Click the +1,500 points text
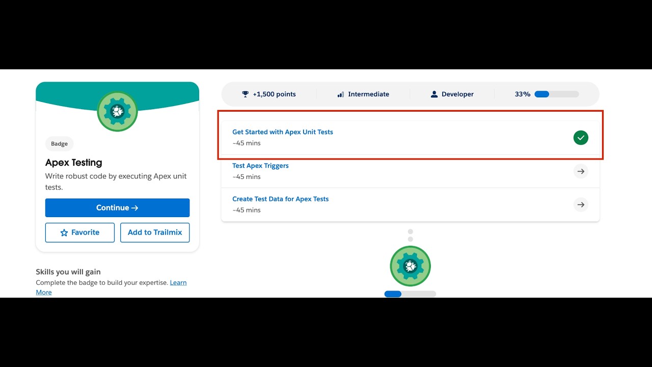 (x=274, y=94)
